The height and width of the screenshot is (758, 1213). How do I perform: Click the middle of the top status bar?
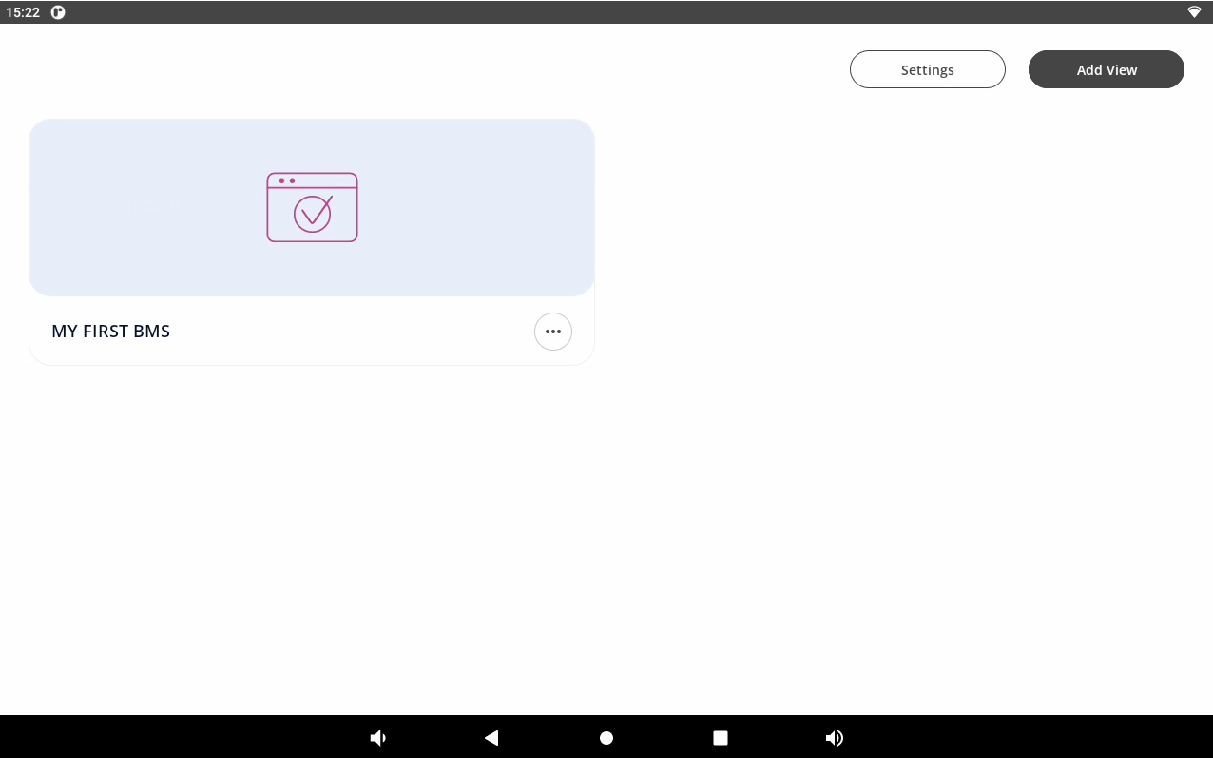point(606,12)
